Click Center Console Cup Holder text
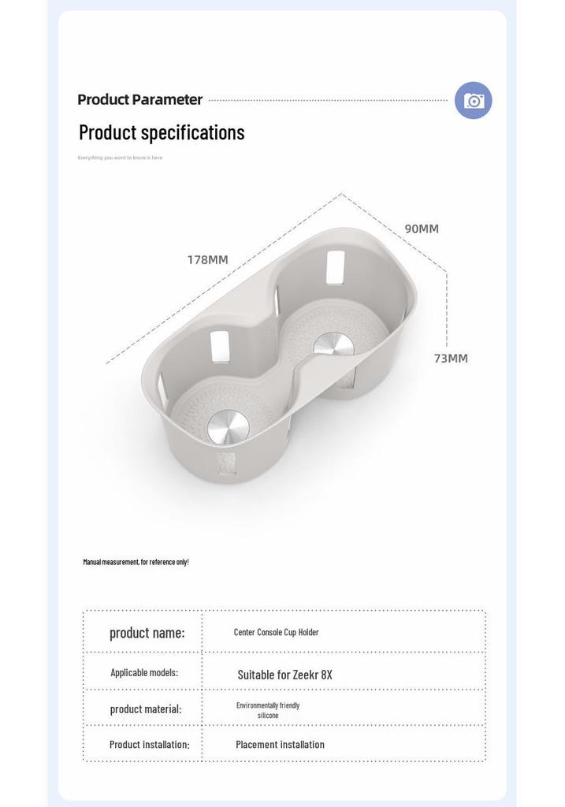Image resolution: width=565 pixels, height=807 pixels. click(x=277, y=632)
